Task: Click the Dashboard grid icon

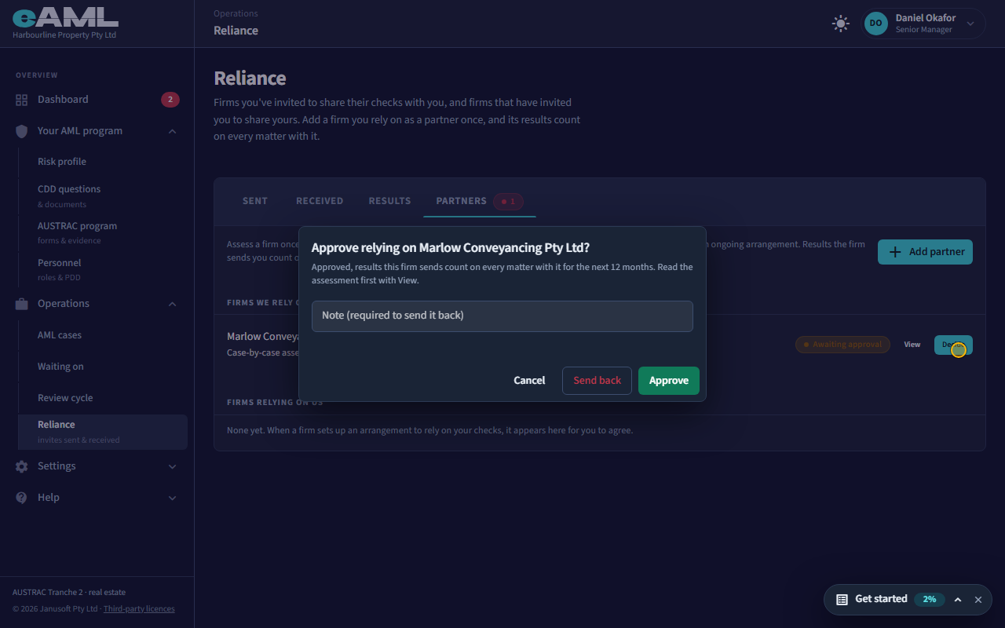Action: click(21, 100)
